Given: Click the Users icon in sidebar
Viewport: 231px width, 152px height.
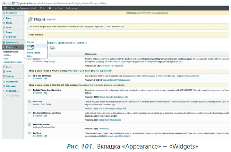Looking at the screenshot, I should tap(4, 67).
